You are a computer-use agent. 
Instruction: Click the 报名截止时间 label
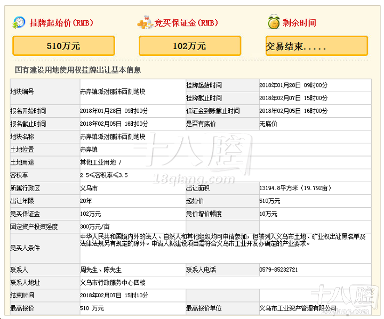pos(28,124)
